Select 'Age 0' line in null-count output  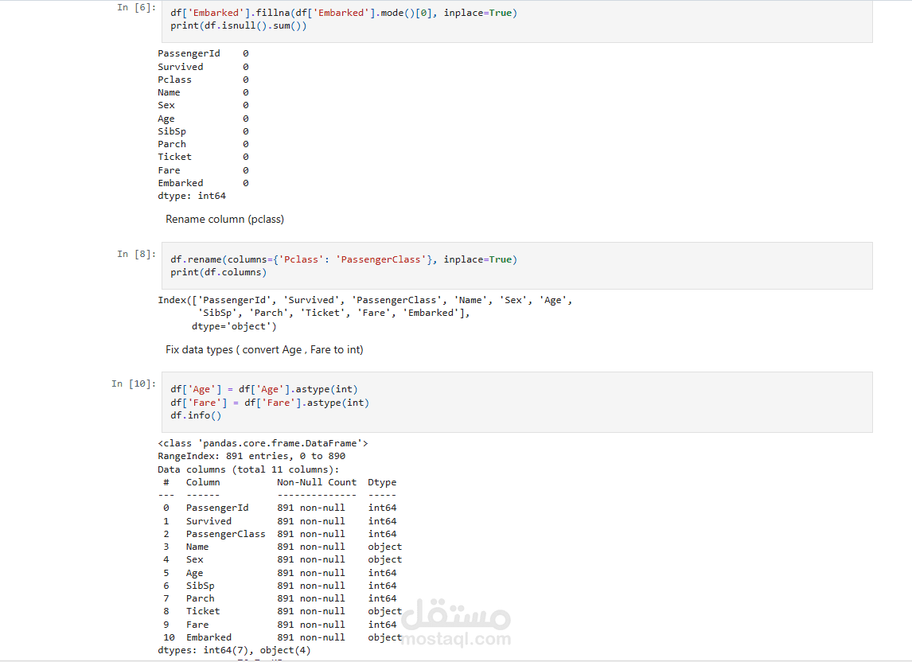tap(203, 119)
